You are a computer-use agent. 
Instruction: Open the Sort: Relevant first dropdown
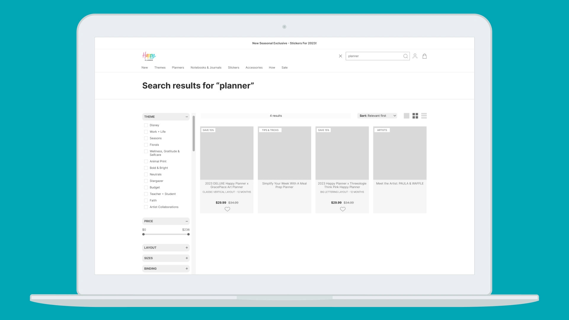click(x=377, y=116)
